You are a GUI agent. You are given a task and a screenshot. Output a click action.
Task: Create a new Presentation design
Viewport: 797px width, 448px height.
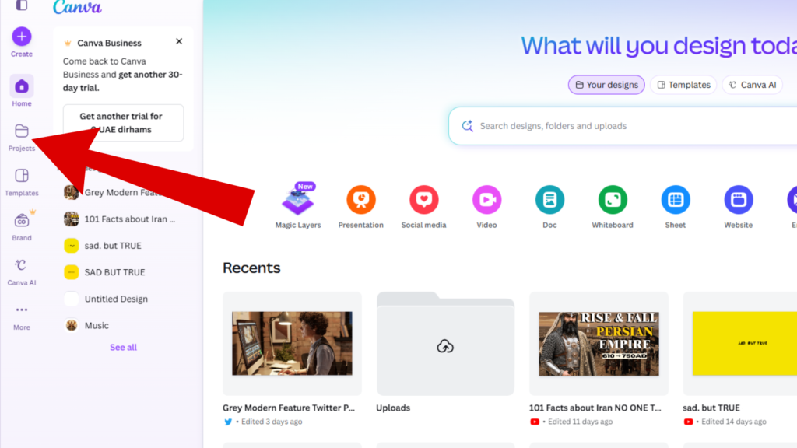pyautogui.click(x=360, y=201)
